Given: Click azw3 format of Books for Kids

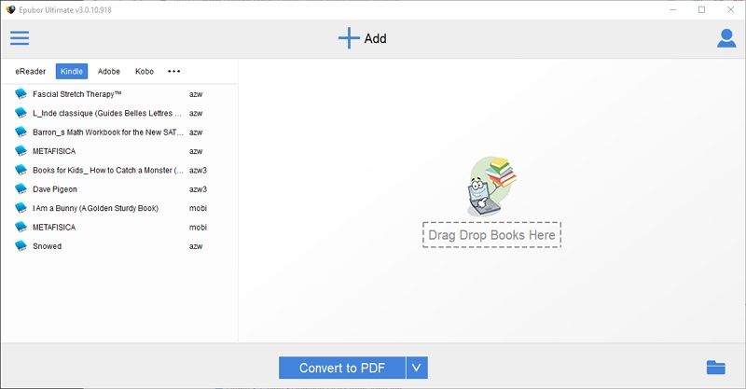Looking at the screenshot, I should point(198,171).
